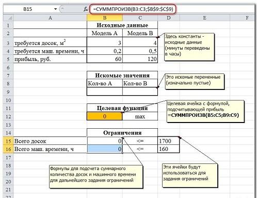Viewport: 257px width, 198px height.
Task: Click cell B3 with value 3
Action: point(105,42)
